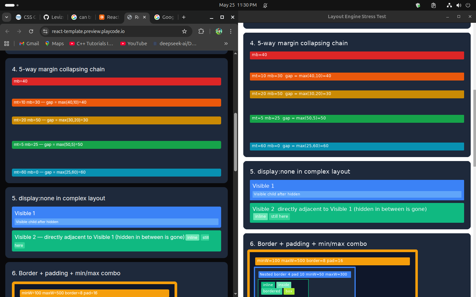Open the browser extensions puzzle icon
The height and width of the screenshot is (297, 476).
click(201, 31)
